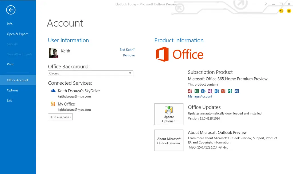Click the user name Keith
This screenshot has height=174, width=293.
click(66, 51)
